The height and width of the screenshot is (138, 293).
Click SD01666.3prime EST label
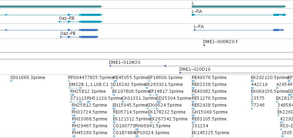click(28, 78)
